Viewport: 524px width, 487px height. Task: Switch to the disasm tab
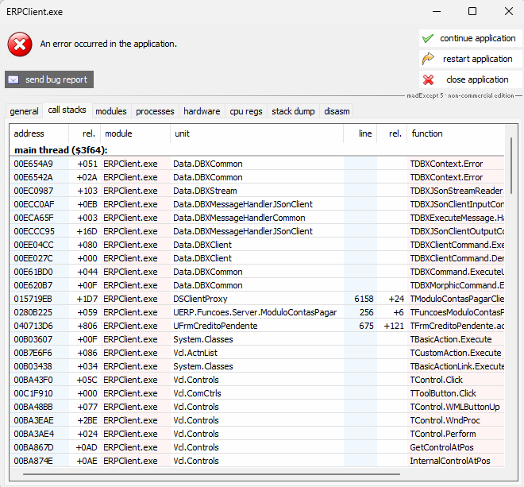(337, 111)
